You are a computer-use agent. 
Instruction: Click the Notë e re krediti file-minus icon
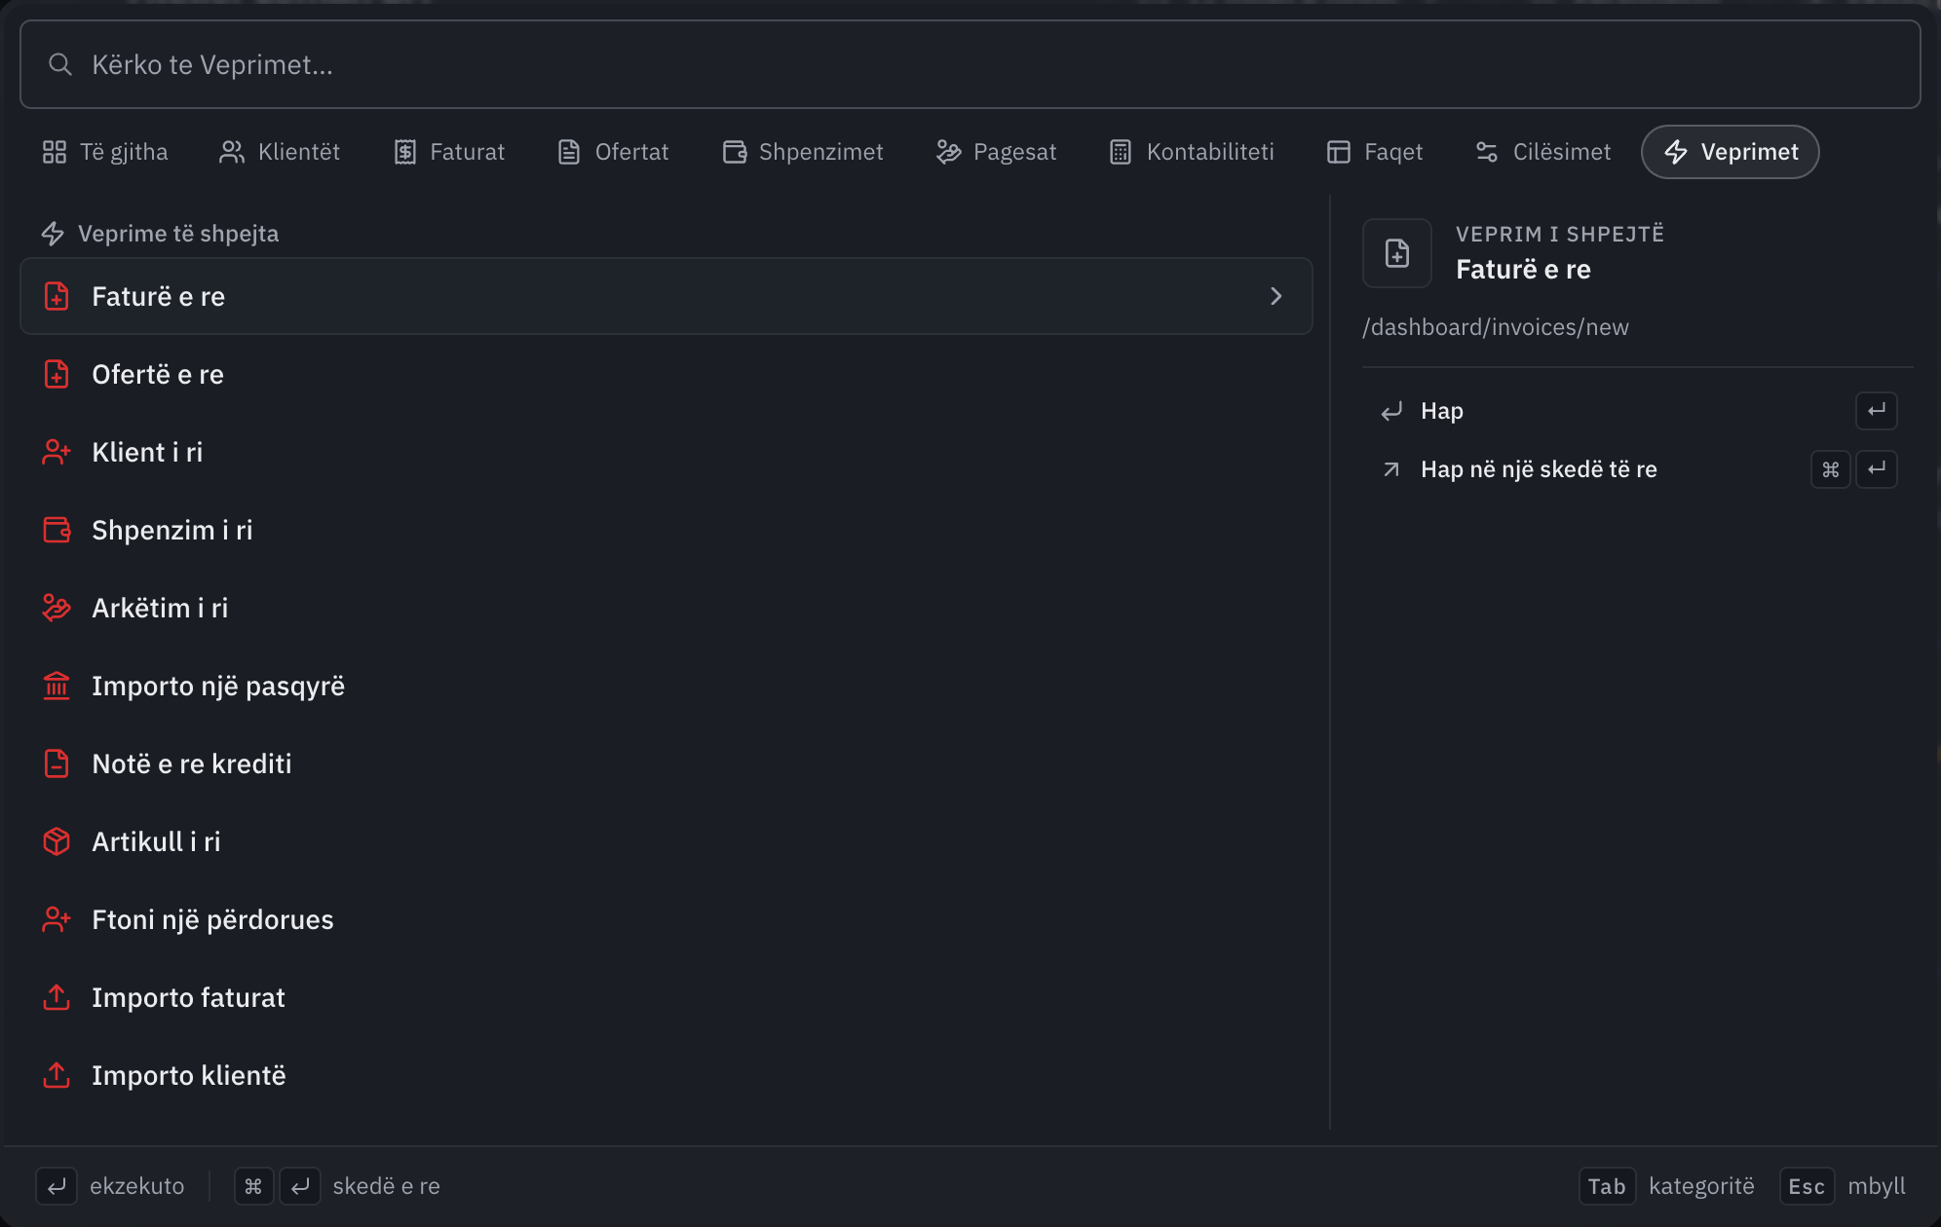coord(57,763)
